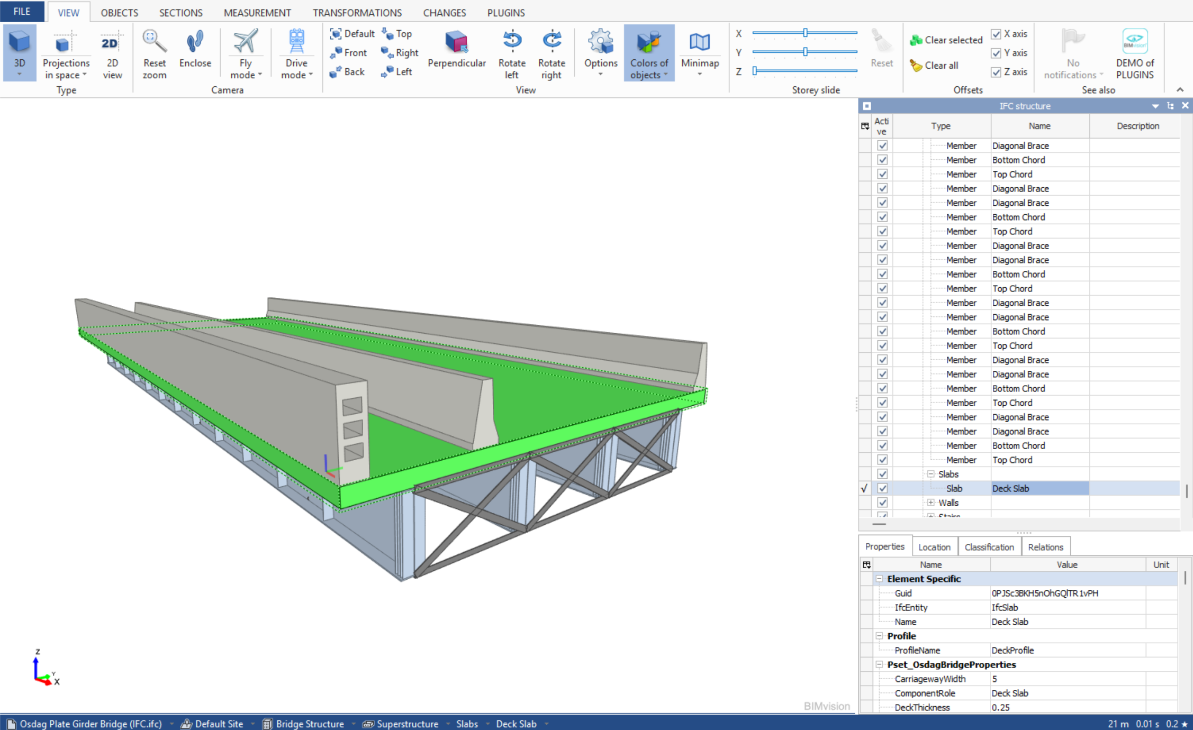Rotate the view right
The height and width of the screenshot is (730, 1193).
click(551, 54)
